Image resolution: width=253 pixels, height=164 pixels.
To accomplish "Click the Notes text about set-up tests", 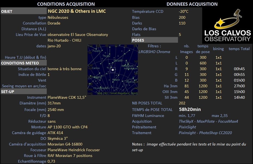I will click(189, 147).
